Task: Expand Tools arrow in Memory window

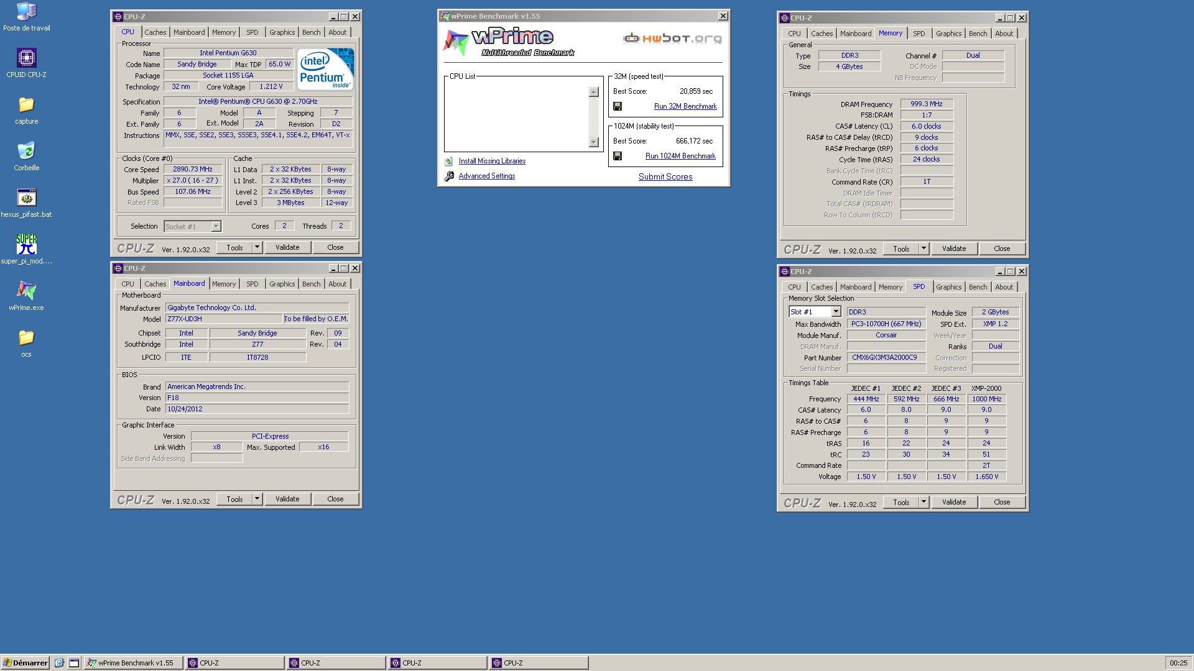Action: (923, 249)
